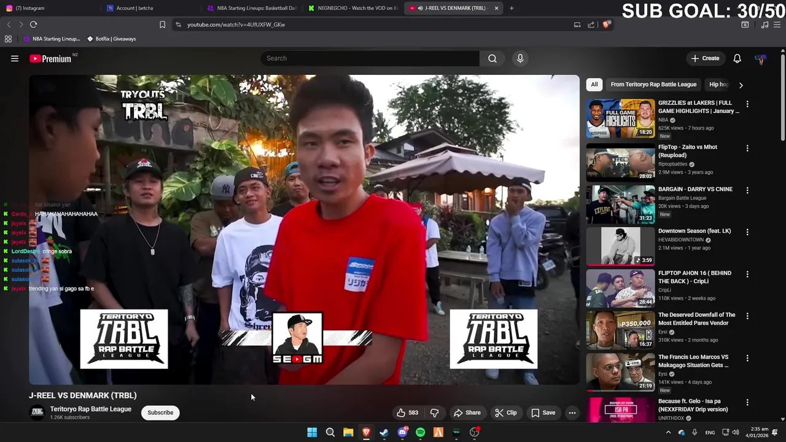Open File Explorer from taskbar
Viewport: 786px width, 442px height.
coord(348,432)
